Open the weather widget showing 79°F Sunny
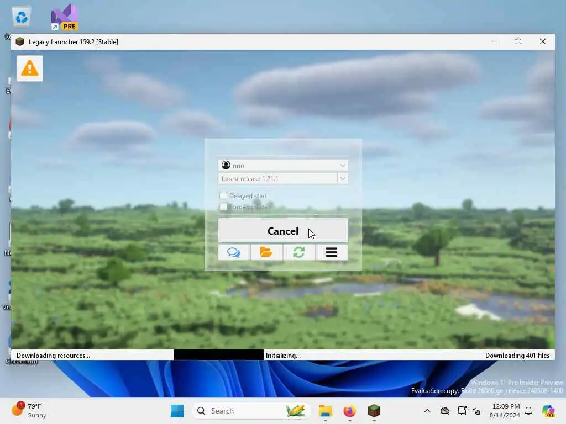The image size is (566, 424). tap(29, 411)
